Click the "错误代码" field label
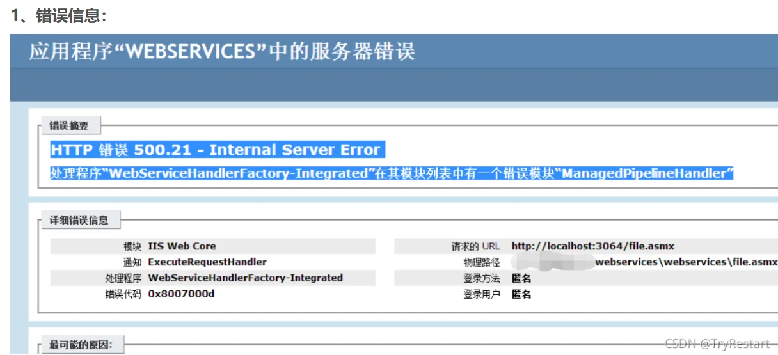778x355 pixels. pyautogui.click(x=123, y=295)
